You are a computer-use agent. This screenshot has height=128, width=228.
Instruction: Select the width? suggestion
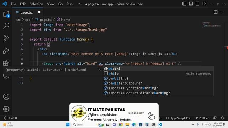coord(158,69)
